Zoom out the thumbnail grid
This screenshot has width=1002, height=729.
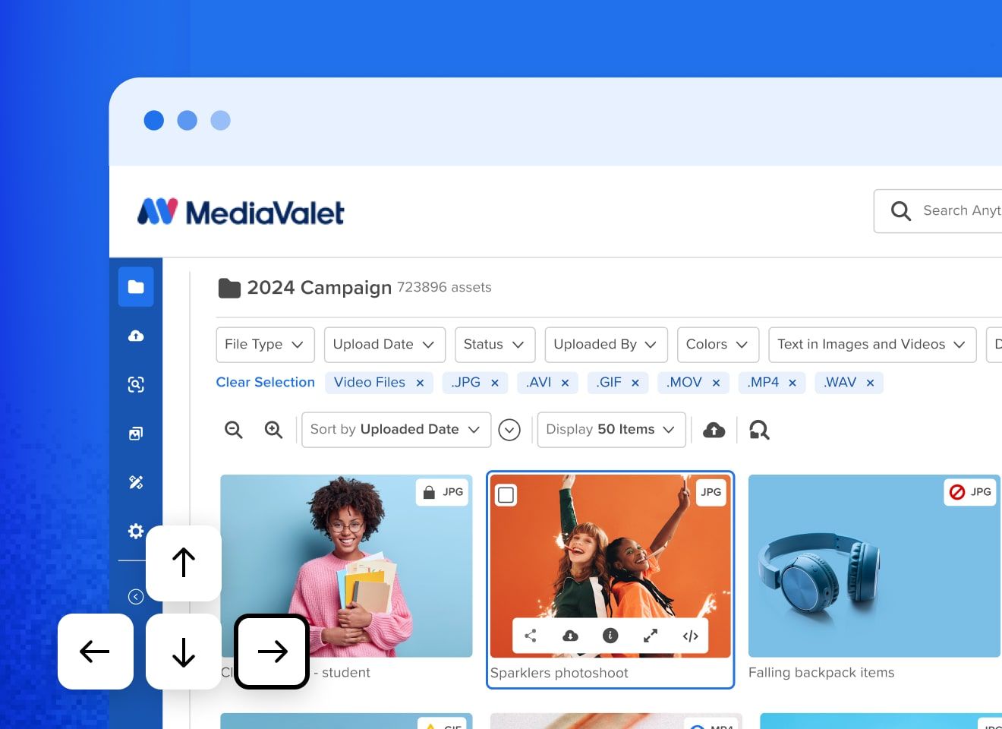234,430
